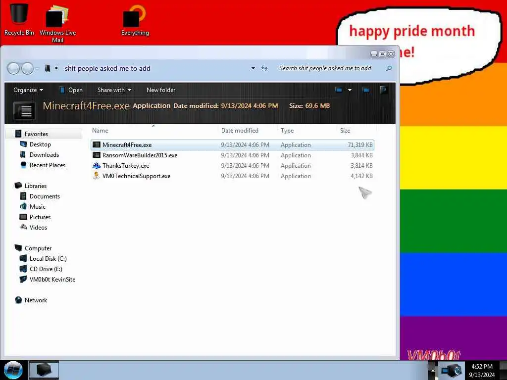The width and height of the screenshot is (507, 380).
Task: Select the Minecraft4Free.exe file name
Action: (x=127, y=145)
